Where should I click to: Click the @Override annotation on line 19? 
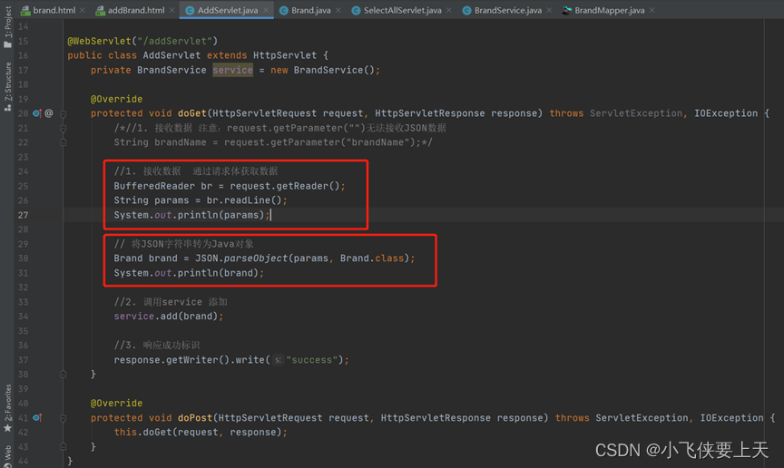116,99
